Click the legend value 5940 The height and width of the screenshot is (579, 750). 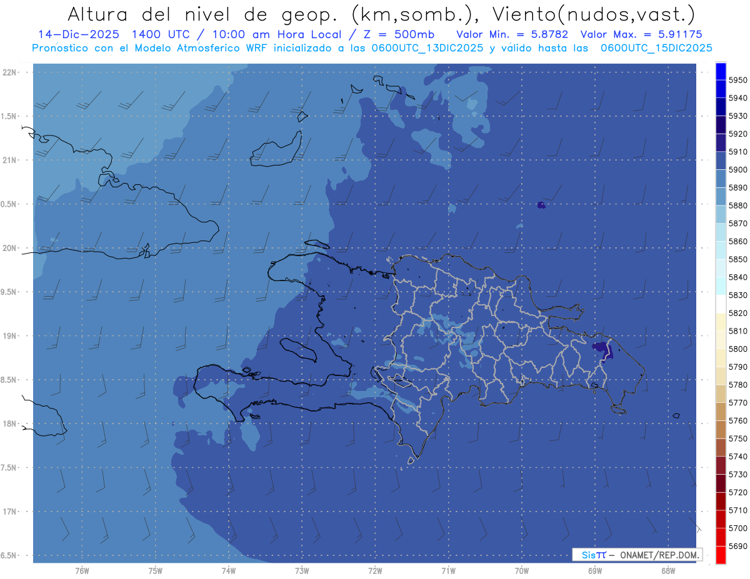pos(737,98)
